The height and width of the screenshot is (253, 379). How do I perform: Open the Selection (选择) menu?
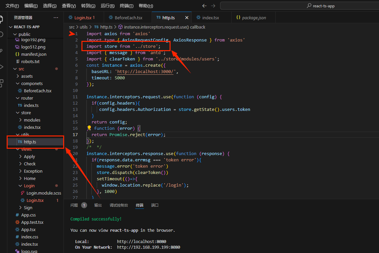[50, 6]
